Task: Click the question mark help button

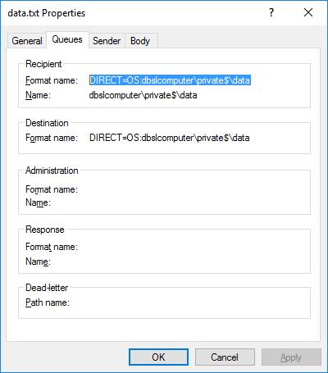Action: (271, 12)
